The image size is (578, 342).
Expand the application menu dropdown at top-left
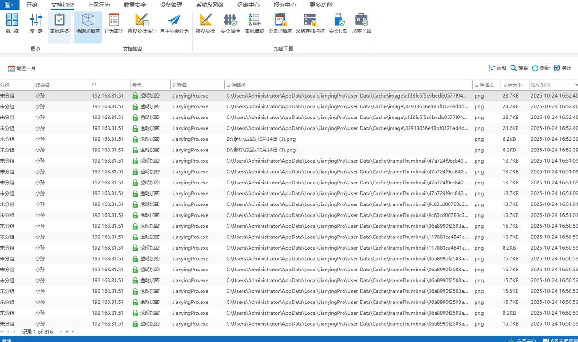pos(9,5)
